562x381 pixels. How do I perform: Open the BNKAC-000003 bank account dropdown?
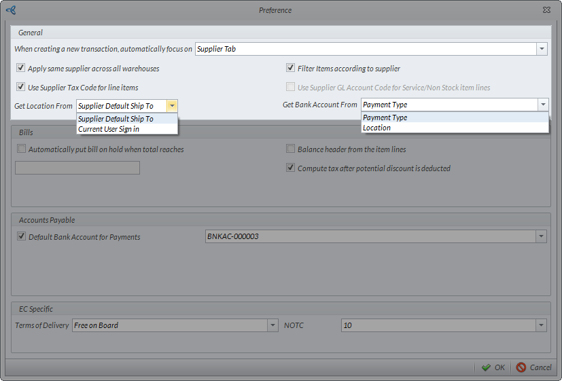click(x=542, y=236)
